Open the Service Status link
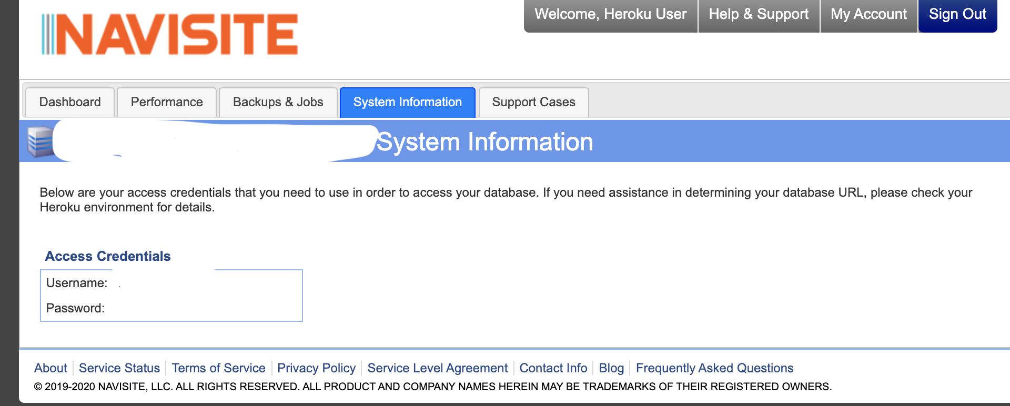Image resolution: width=1010 pixels, height=406 pixels. (x=119, y=368)
